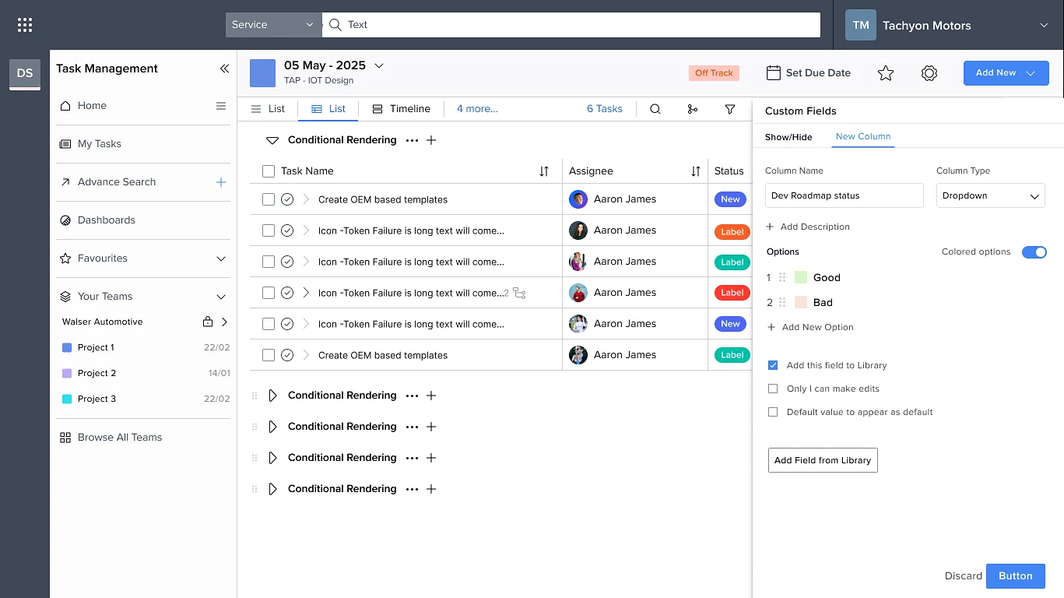Click Add Description link
Viewport: 1064px width, 598px height.
click(808, 227)
